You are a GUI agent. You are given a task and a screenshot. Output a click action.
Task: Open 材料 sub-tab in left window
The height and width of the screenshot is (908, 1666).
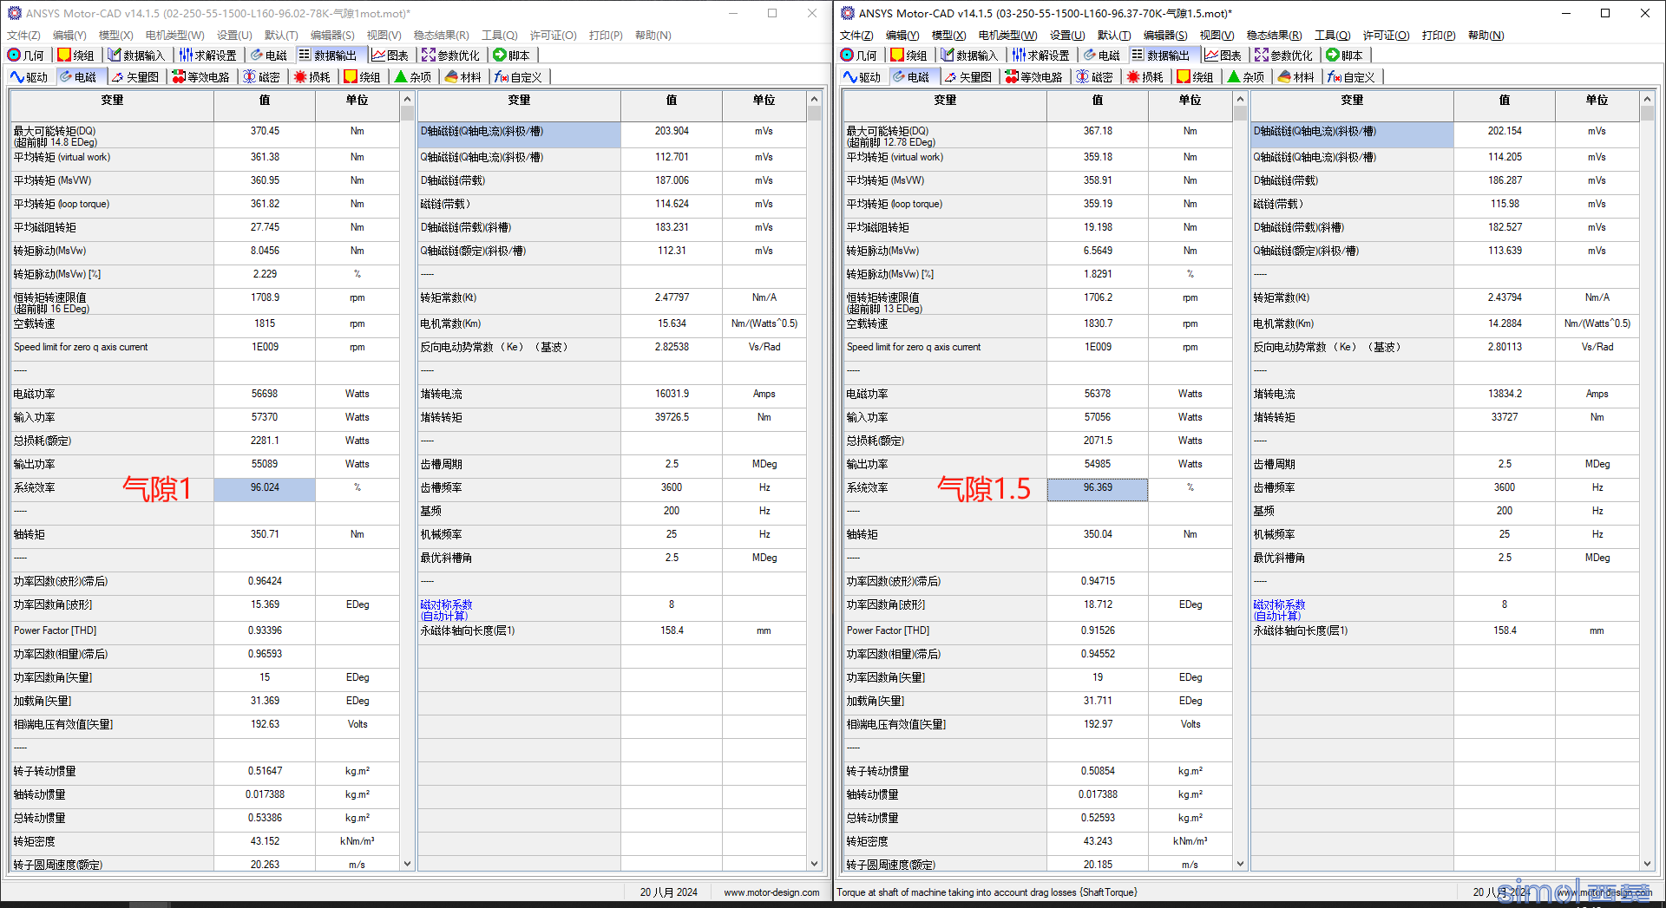[463, 76]
